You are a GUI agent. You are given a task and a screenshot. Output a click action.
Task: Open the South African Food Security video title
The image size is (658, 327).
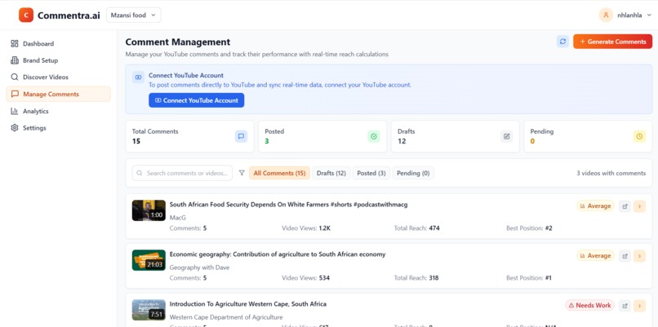click(288, 205)
